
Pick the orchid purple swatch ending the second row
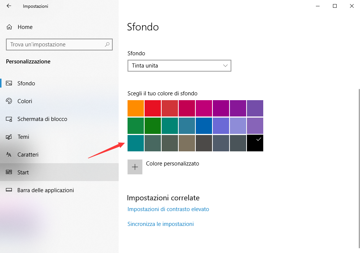(255, 126)
